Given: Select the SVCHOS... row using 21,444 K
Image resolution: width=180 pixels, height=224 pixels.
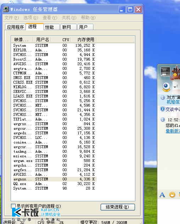Looking at the screenshot, I should pos(55,110).
